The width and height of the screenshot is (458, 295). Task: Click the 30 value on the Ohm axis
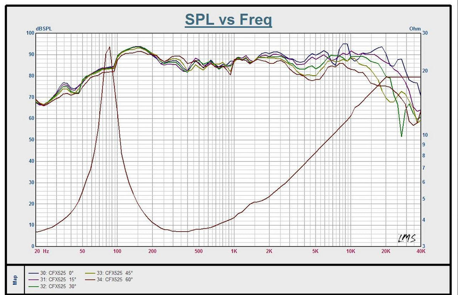[425, 33]
